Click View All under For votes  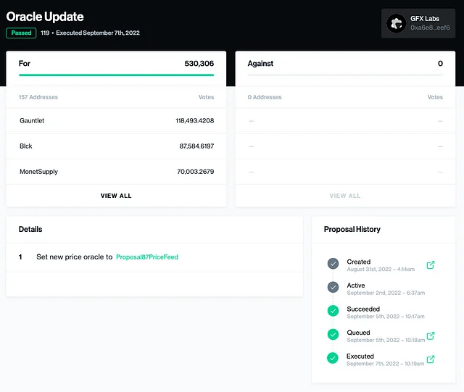116,196
